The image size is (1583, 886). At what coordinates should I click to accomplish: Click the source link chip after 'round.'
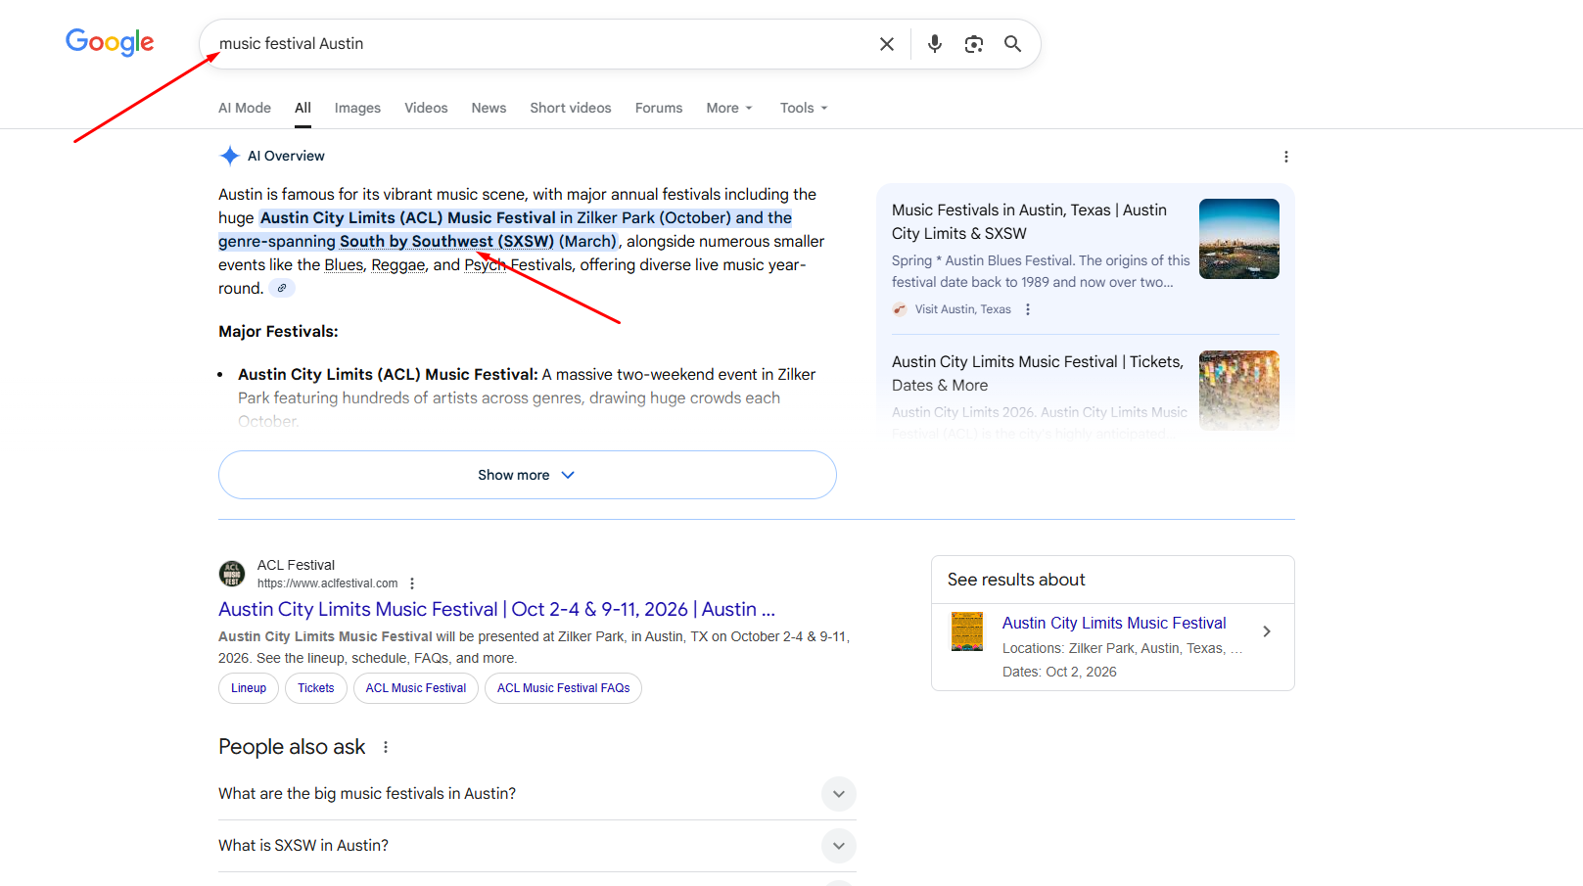point(282,288)
